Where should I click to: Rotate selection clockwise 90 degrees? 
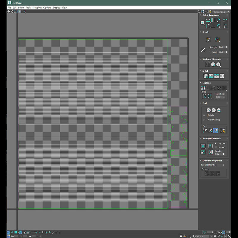tap(219, 26)
